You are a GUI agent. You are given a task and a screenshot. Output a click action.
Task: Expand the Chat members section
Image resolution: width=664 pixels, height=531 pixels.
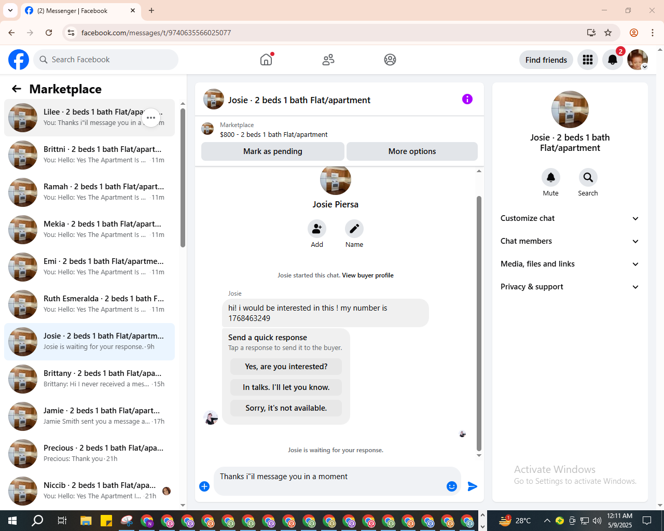570,241
